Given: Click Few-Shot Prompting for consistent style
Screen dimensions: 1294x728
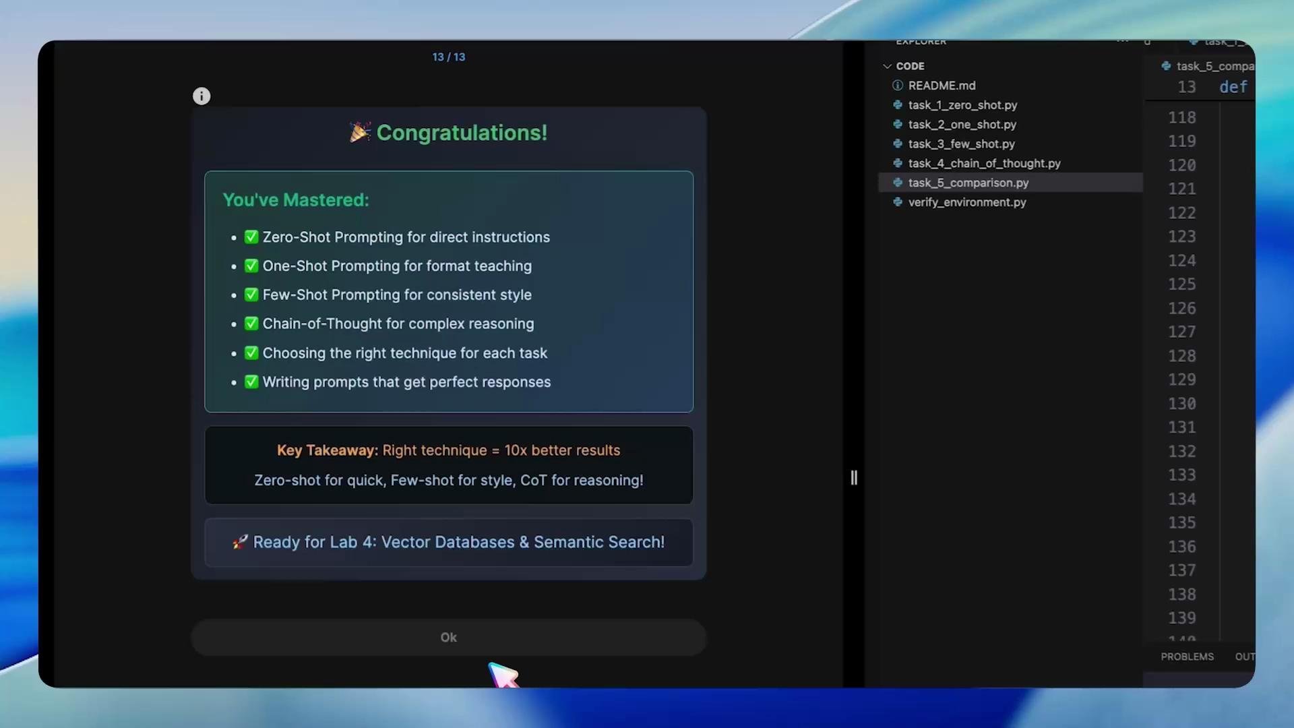Looking at the screenshot, I should point(388,295).
